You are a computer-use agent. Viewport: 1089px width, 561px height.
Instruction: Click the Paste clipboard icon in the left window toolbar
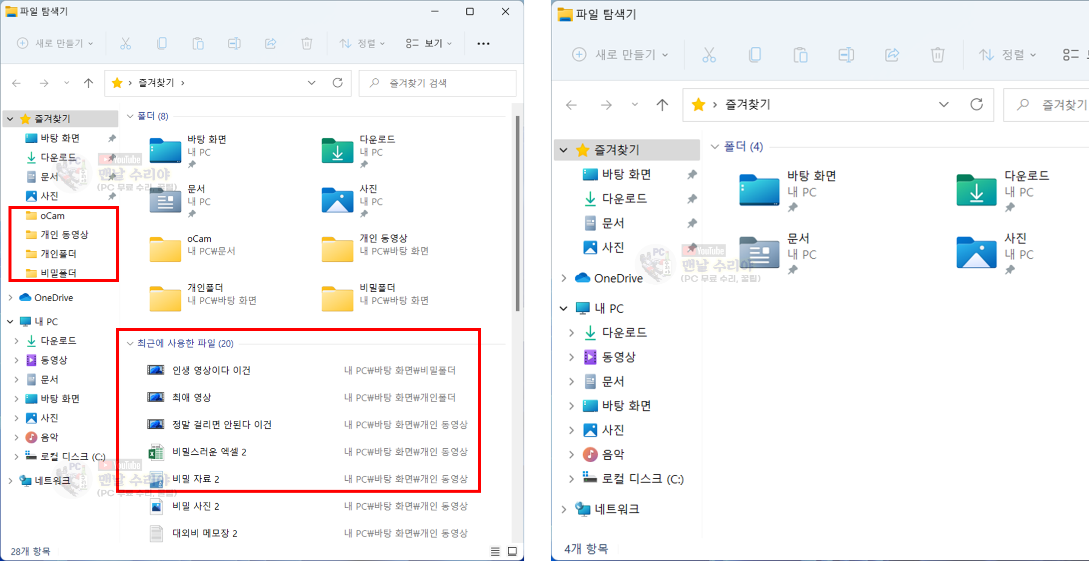click(198, 43)
